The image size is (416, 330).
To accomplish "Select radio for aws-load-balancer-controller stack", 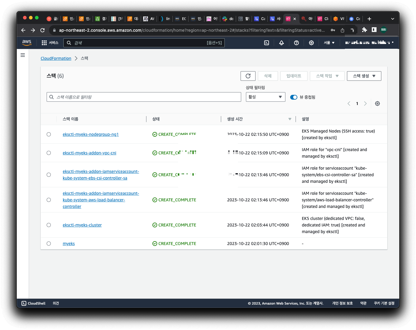I will (49, 200).
